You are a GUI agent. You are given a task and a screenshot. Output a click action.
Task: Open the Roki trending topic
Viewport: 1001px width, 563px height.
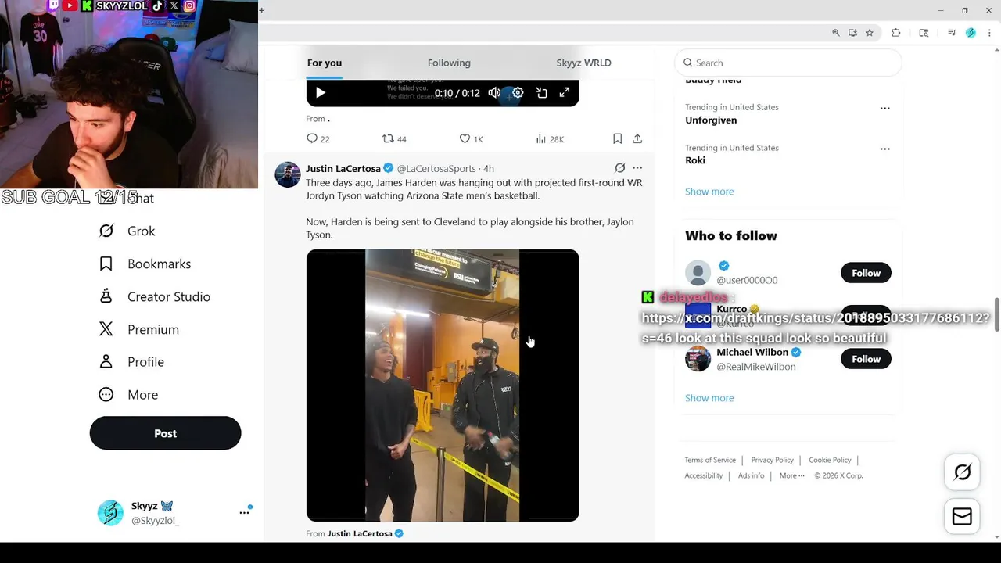coord(695,160)
